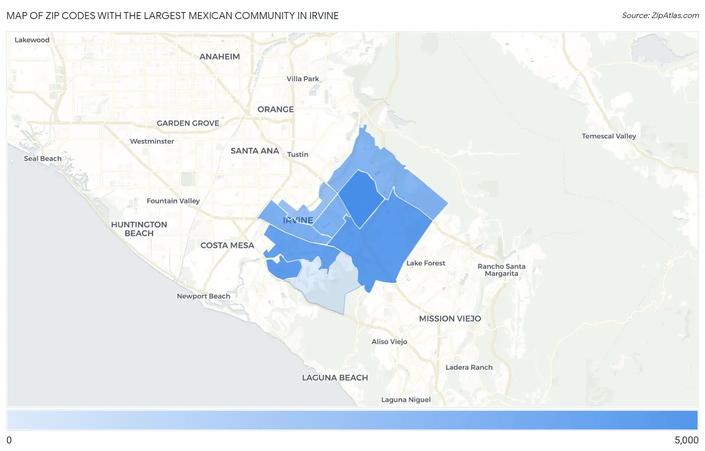The width and height of the screenshot is (705, 451).
Task: Click the ORANGE map label
Action: point(276,109)
